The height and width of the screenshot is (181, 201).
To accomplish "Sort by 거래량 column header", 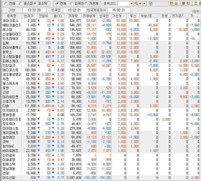I will coord(73,16).
